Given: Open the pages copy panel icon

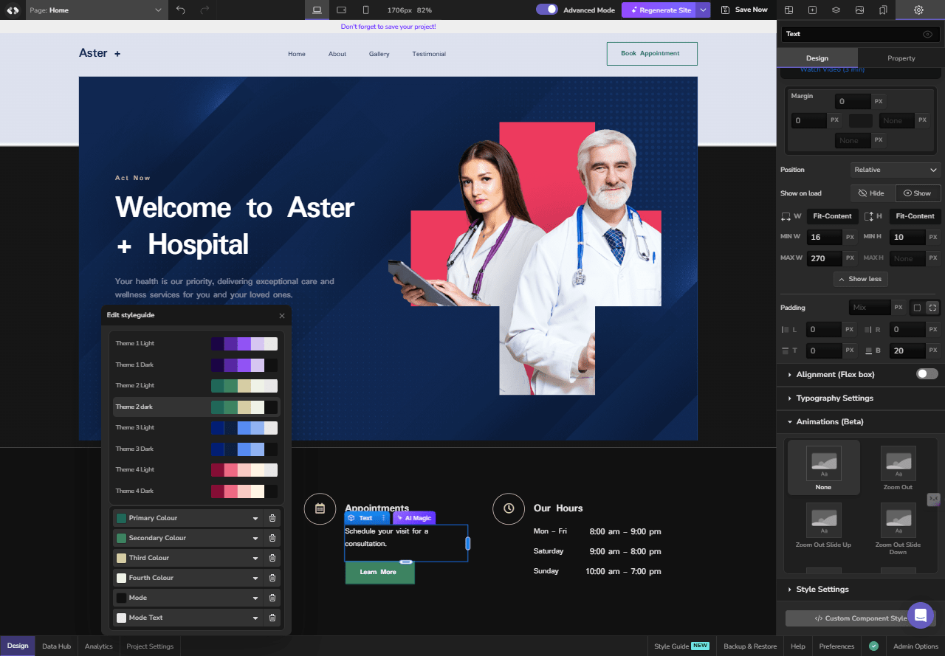Looking at the screenshot, I should 883,10.
